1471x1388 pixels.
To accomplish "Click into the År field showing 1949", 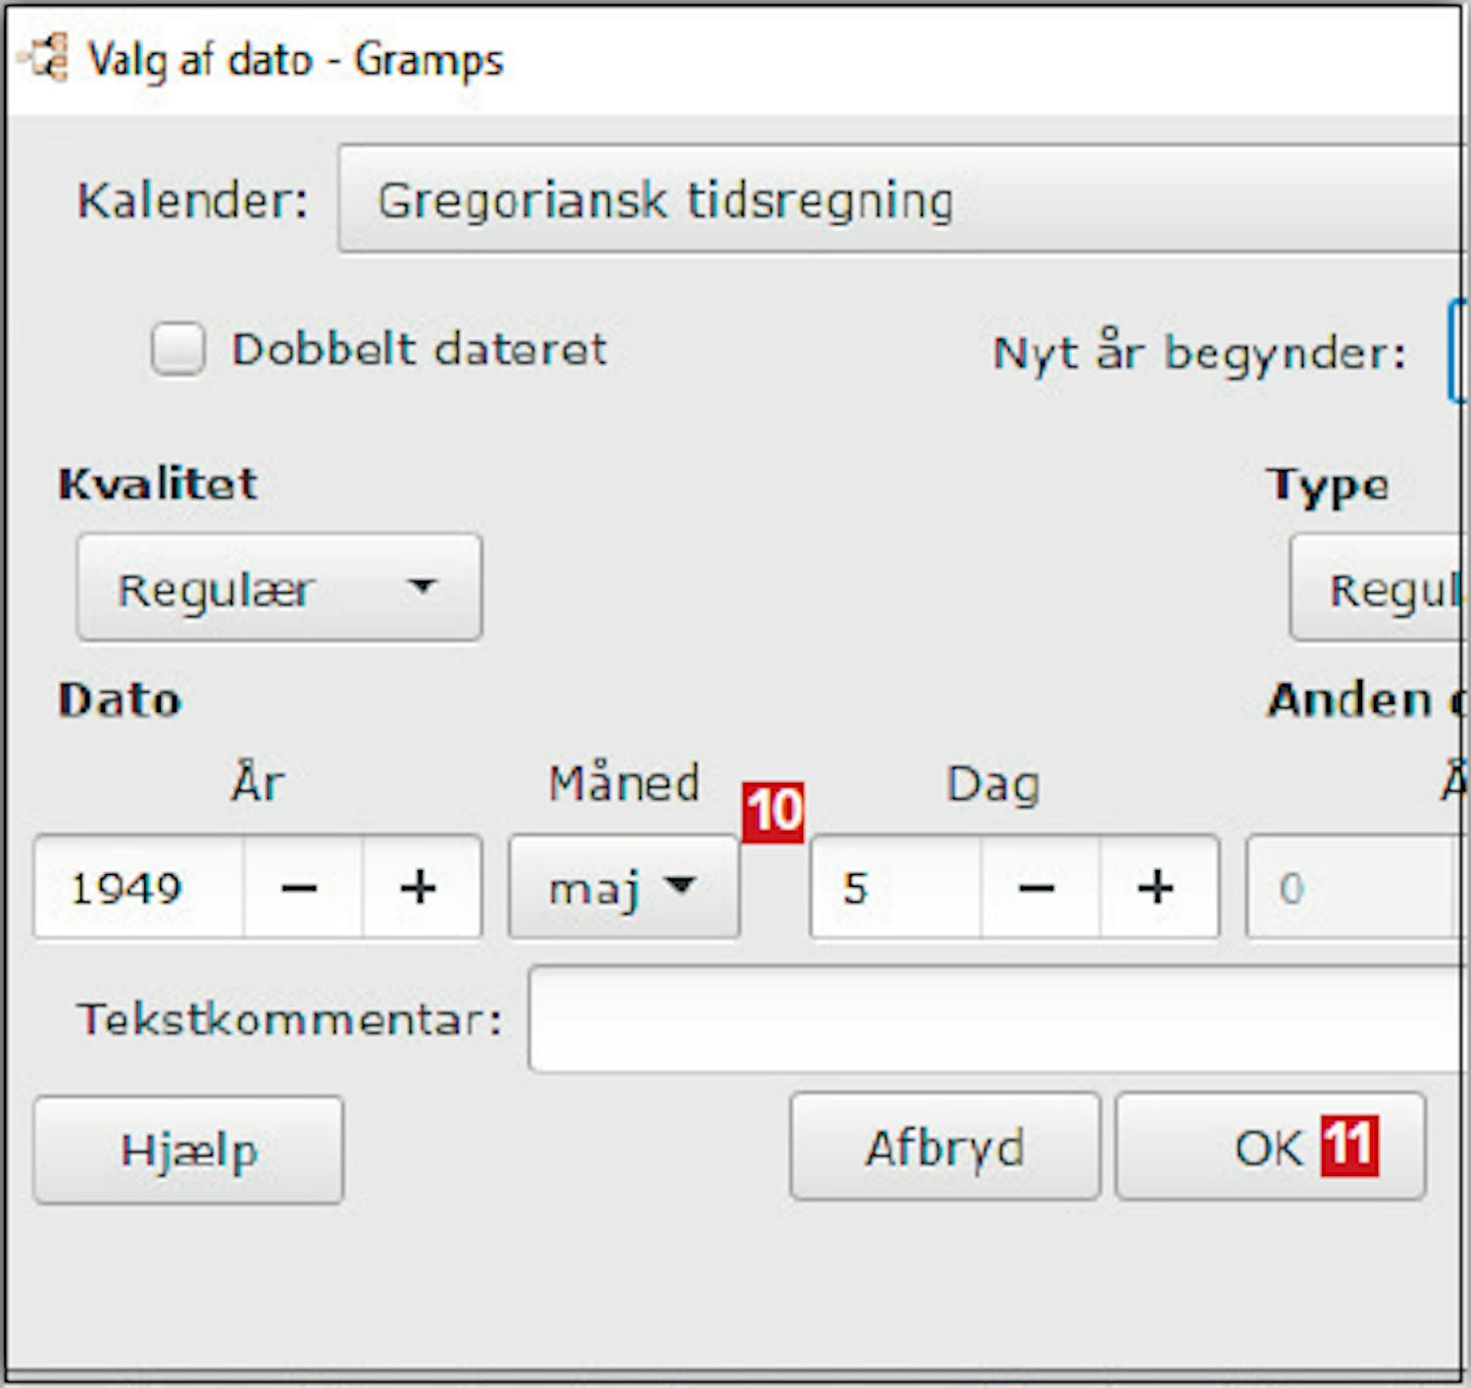I will pos(139,888).
